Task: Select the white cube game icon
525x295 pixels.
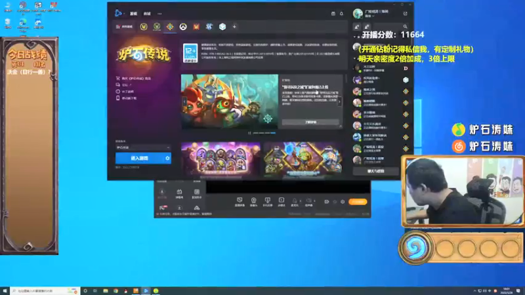Action: pyautogui.click(x=222, y=27)
